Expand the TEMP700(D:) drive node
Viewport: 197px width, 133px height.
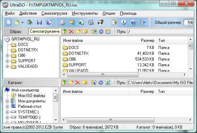(x=7, y=117)
